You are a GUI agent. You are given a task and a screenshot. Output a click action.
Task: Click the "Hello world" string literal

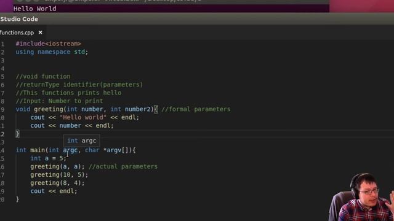pyautogui.click(x=83, y=117)
